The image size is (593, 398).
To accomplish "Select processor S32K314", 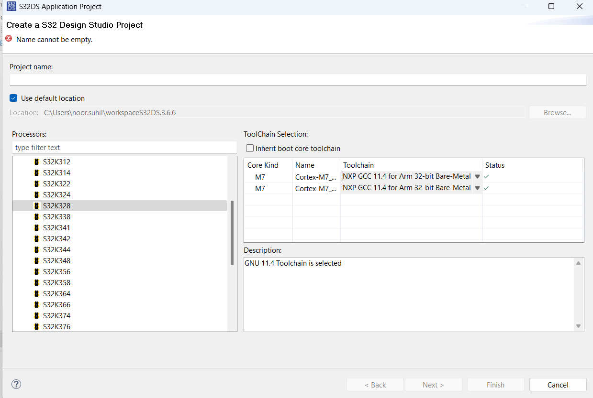I will 56,173.
